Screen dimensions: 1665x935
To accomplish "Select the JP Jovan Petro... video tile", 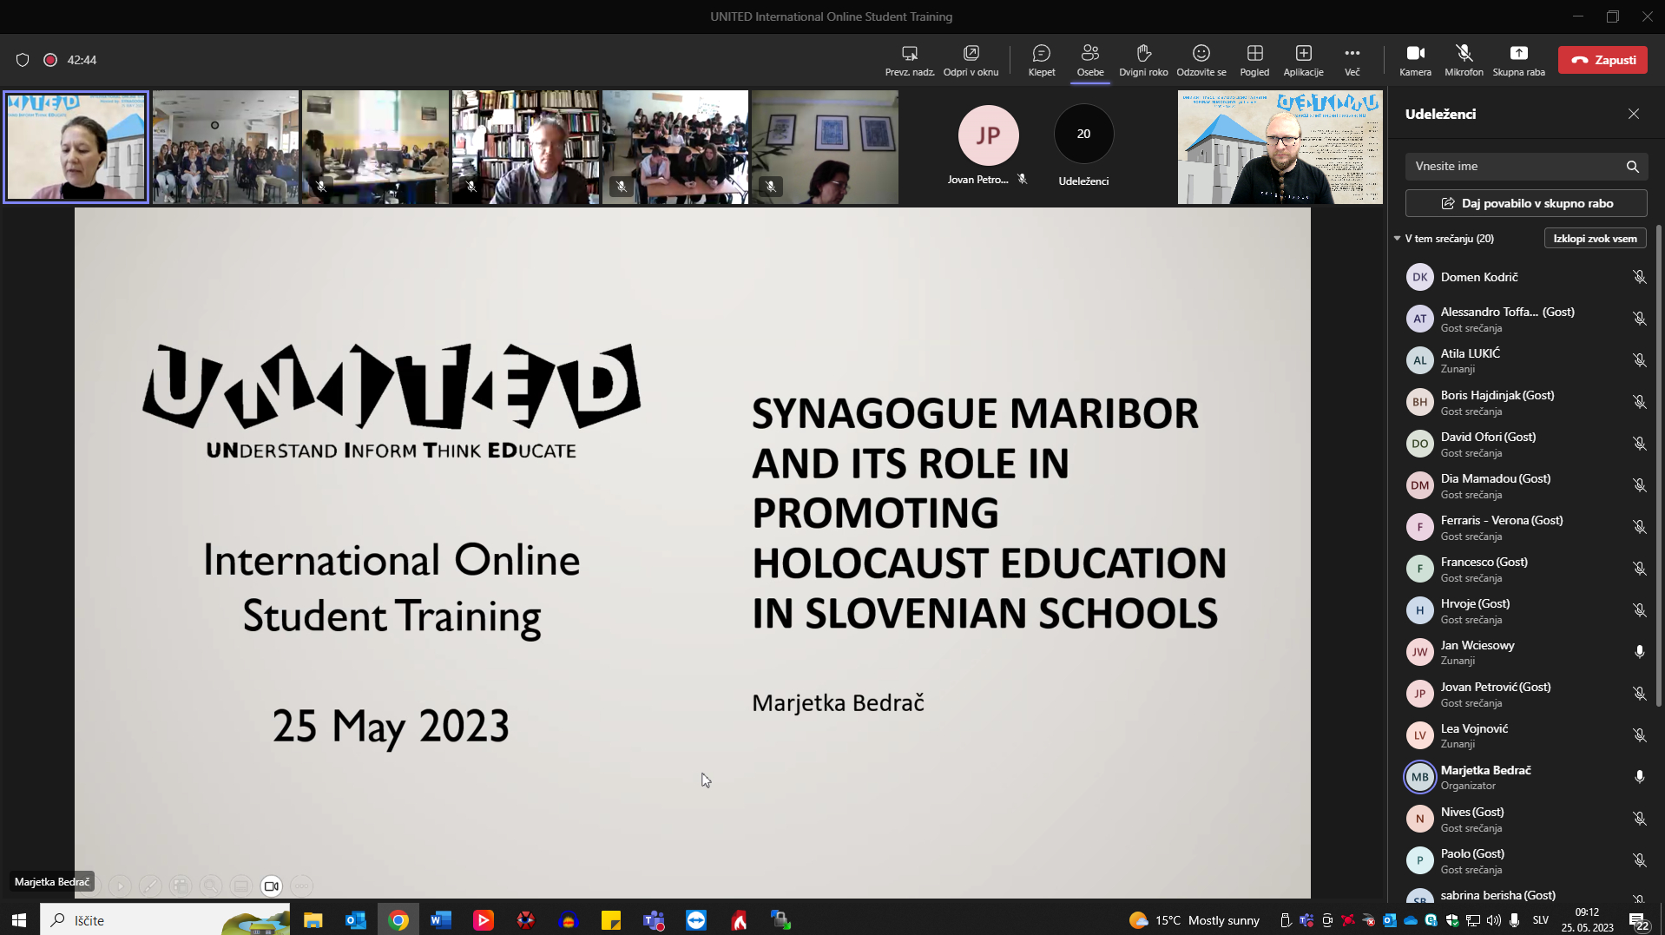I will tap(988, 145).
